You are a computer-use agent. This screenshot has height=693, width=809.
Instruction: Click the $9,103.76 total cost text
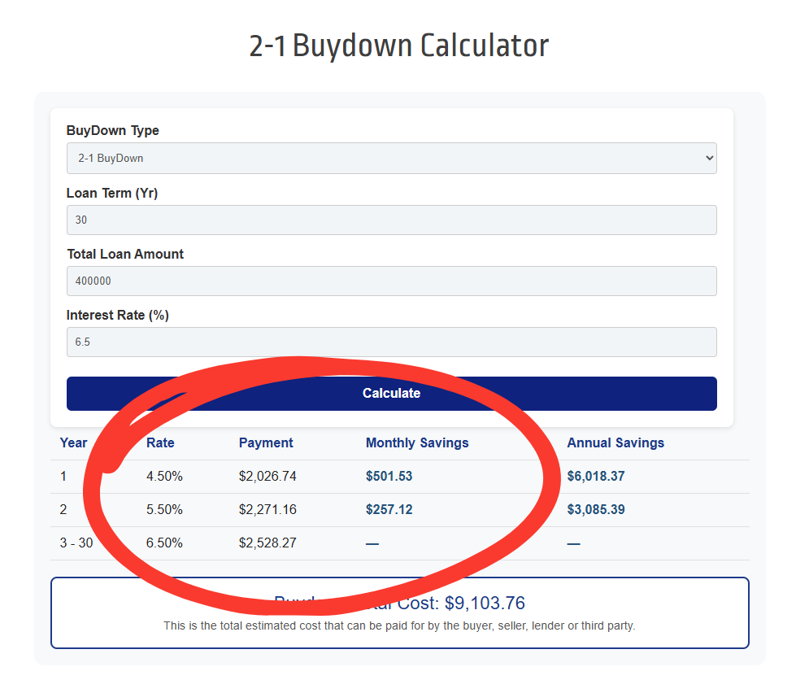485,603
